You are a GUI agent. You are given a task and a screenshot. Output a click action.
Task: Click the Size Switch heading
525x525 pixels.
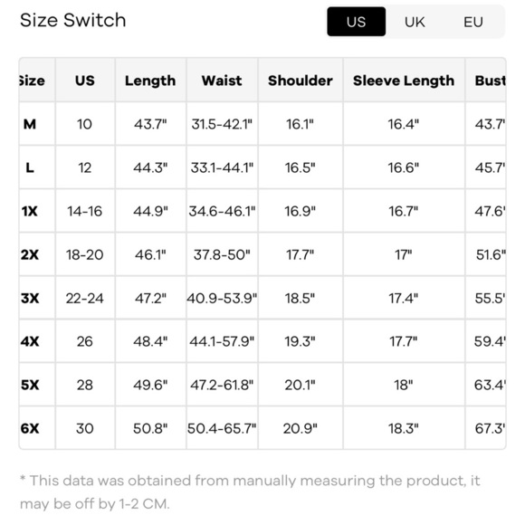tap(73, 20)
